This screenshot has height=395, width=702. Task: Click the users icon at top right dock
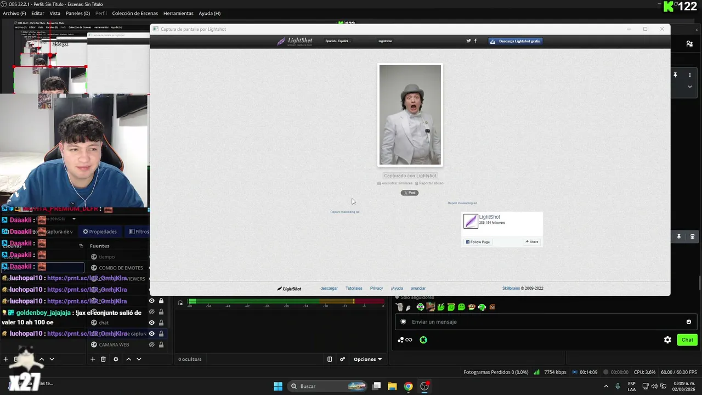[x=689, y=44]
